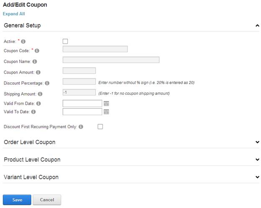This screenshot has width=261, height=208.
Task: Collapse the General Setup section
Action: pyautogui.click(x=257, y=25)
